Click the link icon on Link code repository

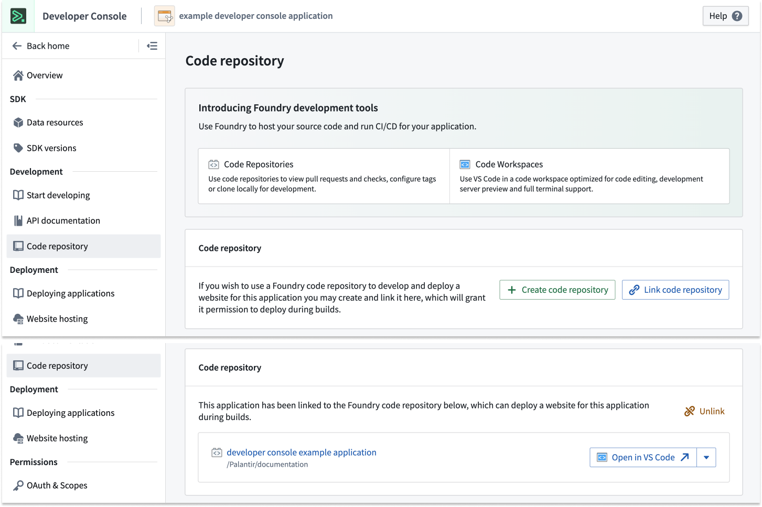tap(634, 290)
